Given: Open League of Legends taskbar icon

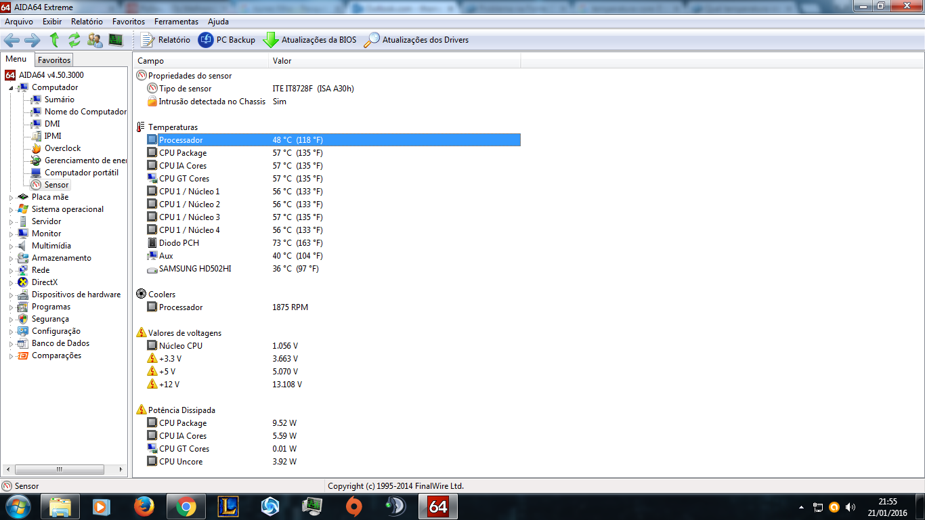Looking at the screenshot, I should pyautogui.click(x=228, y=506).
